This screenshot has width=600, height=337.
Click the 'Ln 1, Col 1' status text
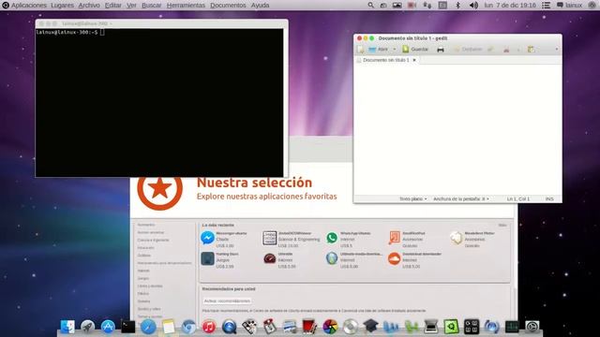coord(518,198)
